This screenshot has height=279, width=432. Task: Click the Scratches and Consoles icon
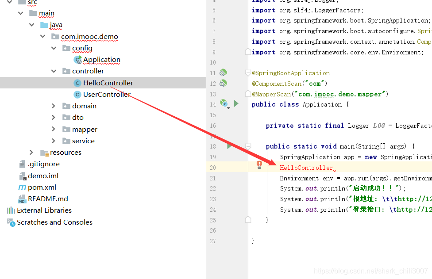pos(11,222)
